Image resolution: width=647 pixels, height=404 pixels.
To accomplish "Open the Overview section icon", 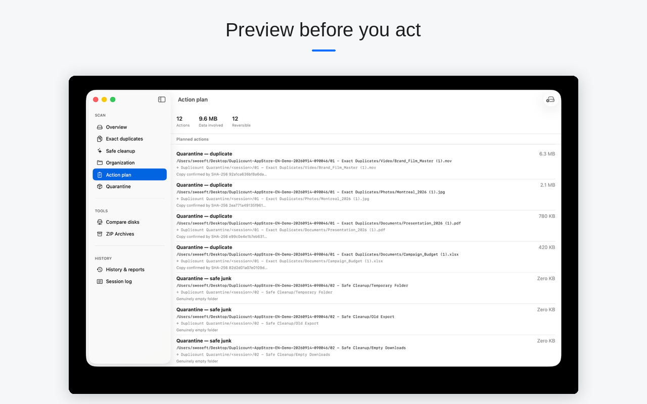I will [100, 127].
